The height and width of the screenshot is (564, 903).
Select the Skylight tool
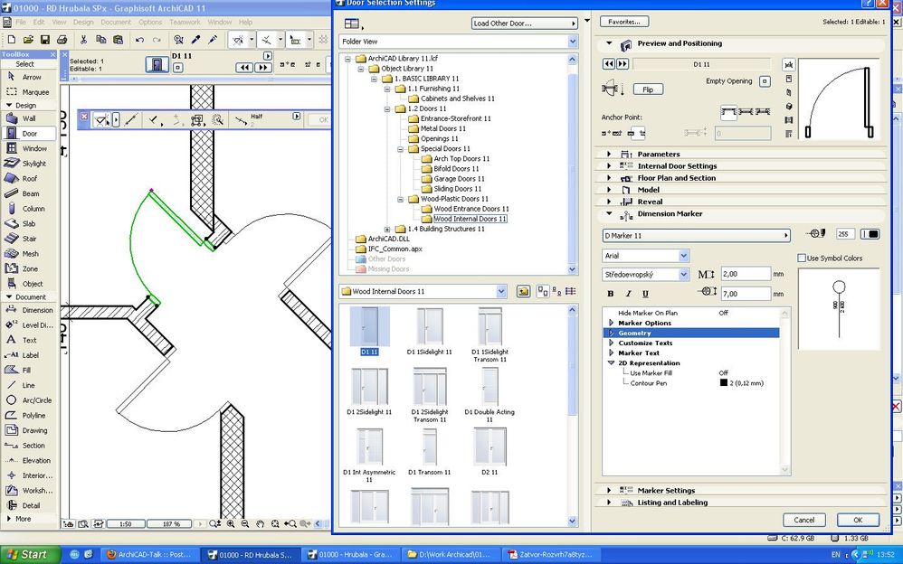(28, 164)
